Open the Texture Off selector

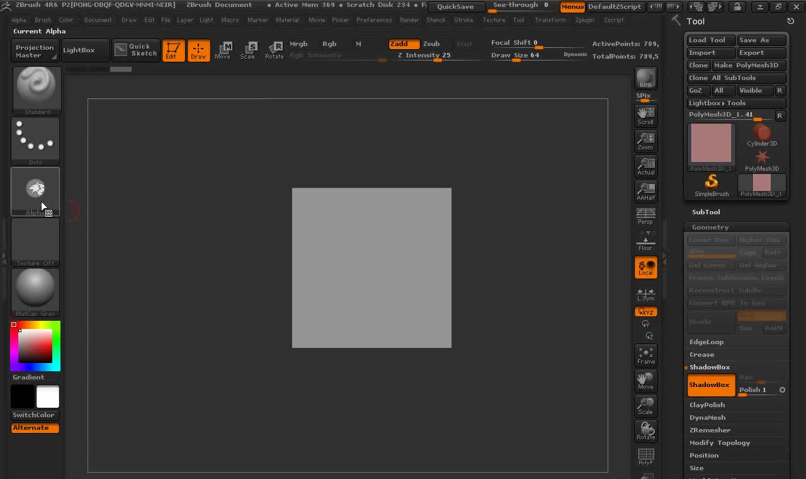[x=35, y=242]
